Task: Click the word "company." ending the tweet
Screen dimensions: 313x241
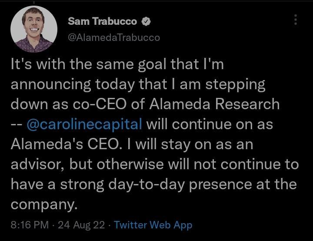Action: click(x=43, y=204)
